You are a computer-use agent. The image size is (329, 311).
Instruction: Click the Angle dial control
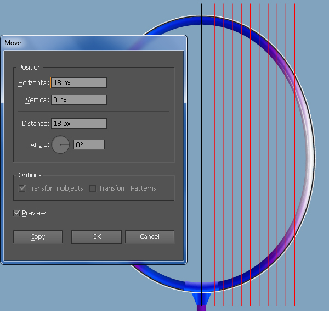60,145
